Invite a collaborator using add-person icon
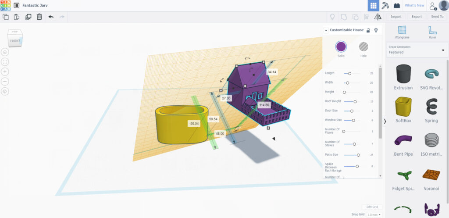The image size is (449, 218). click(433, 5)
